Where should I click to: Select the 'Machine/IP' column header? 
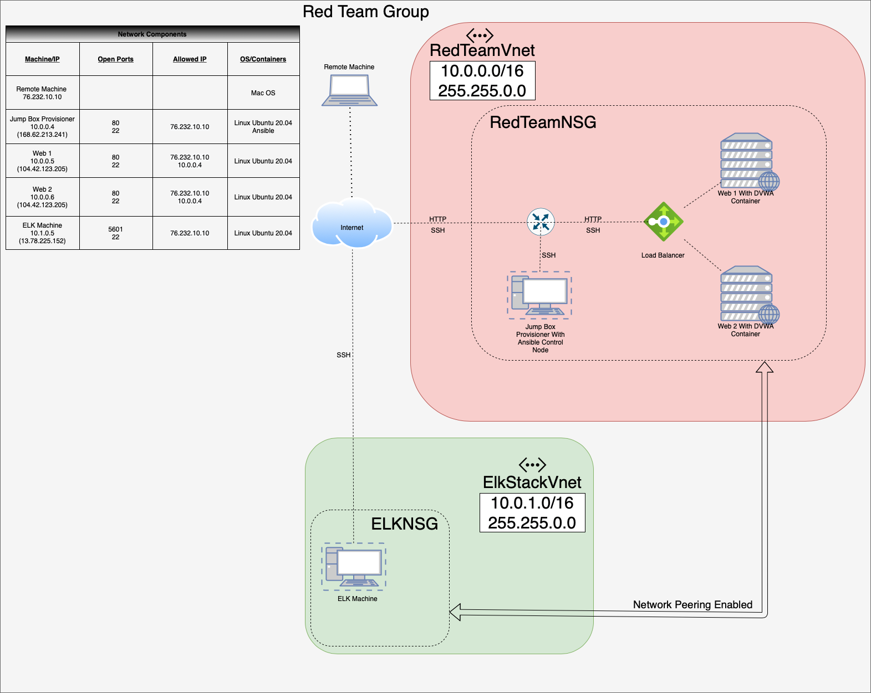click(x=42, y=59)
